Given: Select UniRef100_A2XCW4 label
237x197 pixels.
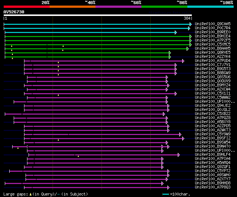Looking at the screenshot, I should point(213,89).
